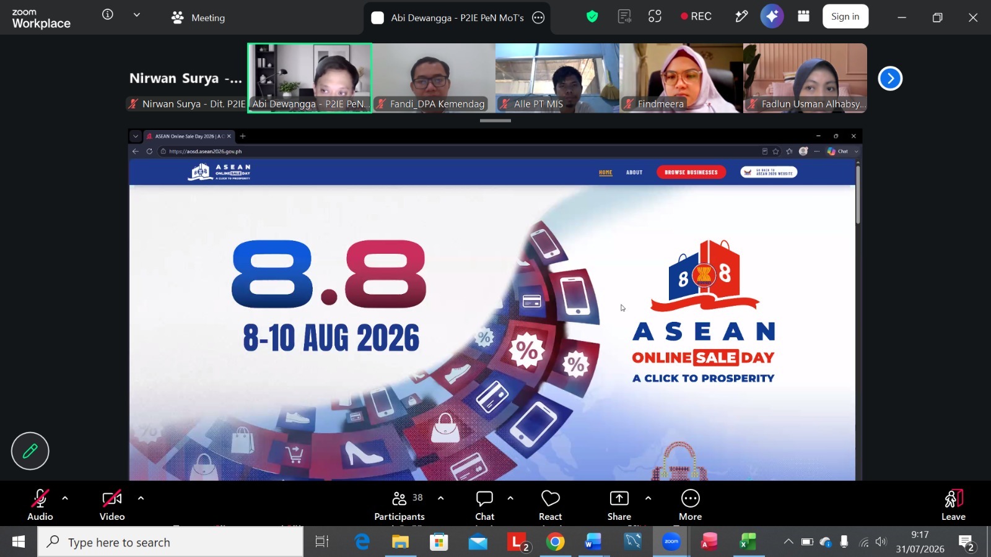This screenshot has width=991, height=557.
Task: Expand audio settings caret
Action: (65, 498)
